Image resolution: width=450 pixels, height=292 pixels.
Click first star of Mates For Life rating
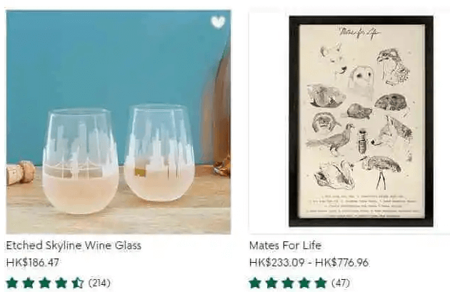click(x=255, y=283)
